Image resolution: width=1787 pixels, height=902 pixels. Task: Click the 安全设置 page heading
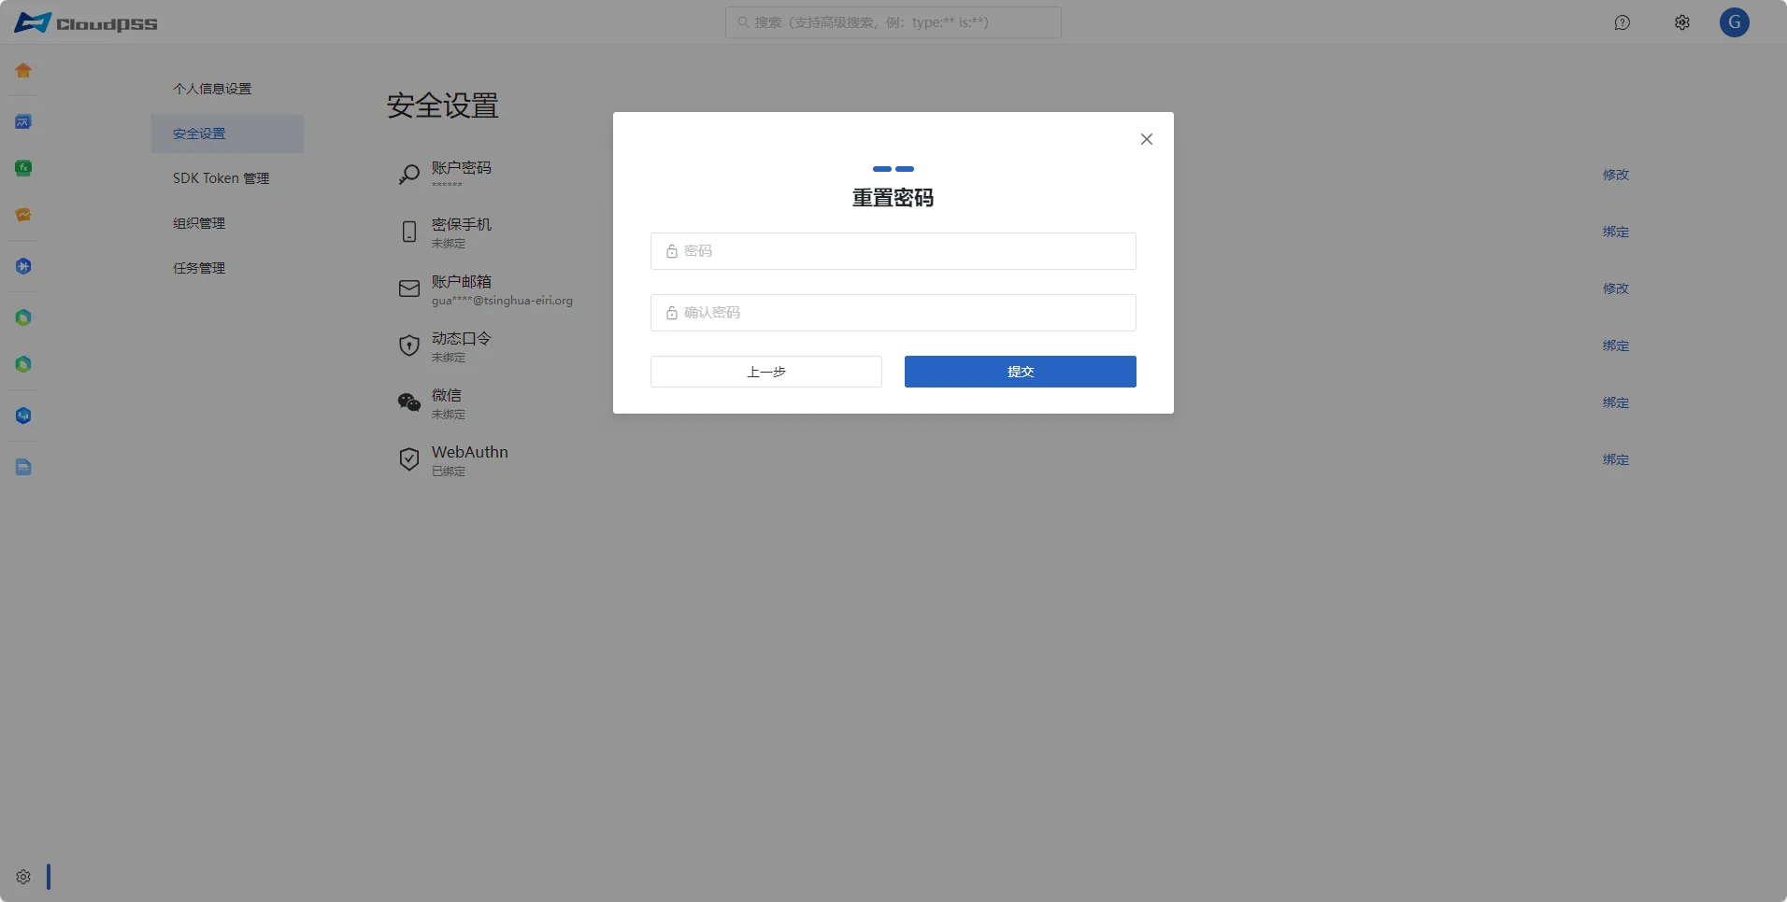pyautogui.click(x=443, y=106)
